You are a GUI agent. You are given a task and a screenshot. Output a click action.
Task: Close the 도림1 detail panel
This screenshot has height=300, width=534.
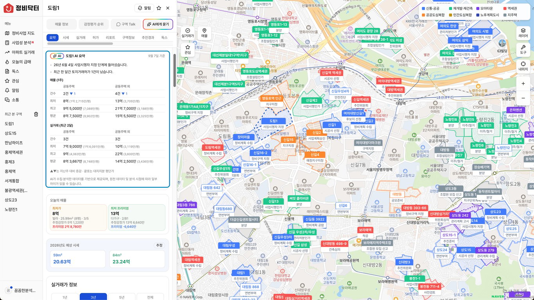[x=168, y=8]
